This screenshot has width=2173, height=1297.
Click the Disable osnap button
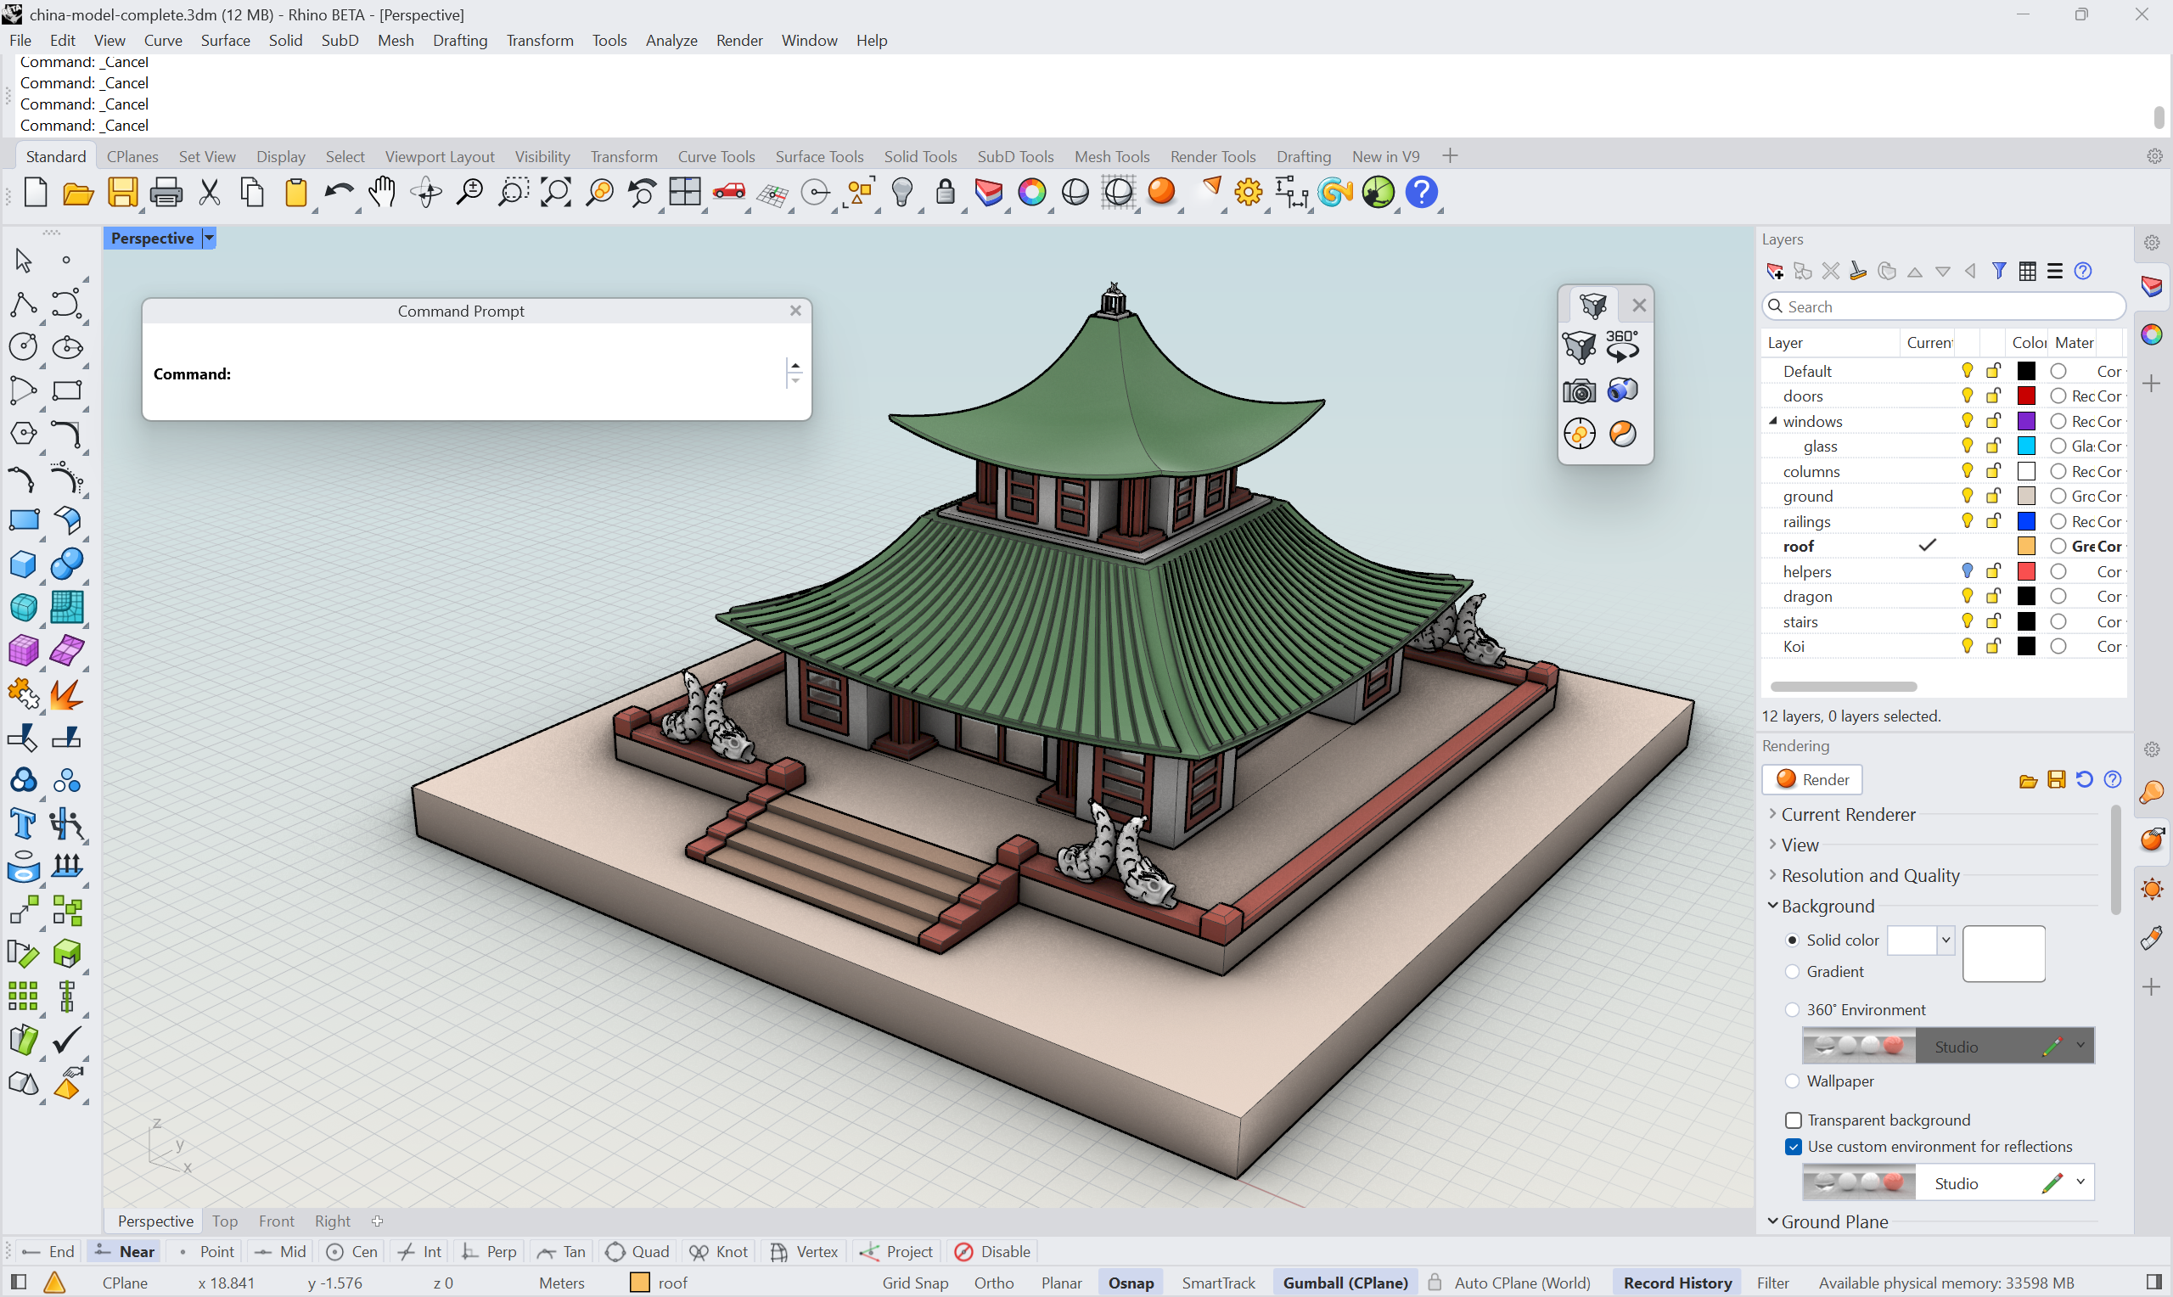coord(992,1251)
